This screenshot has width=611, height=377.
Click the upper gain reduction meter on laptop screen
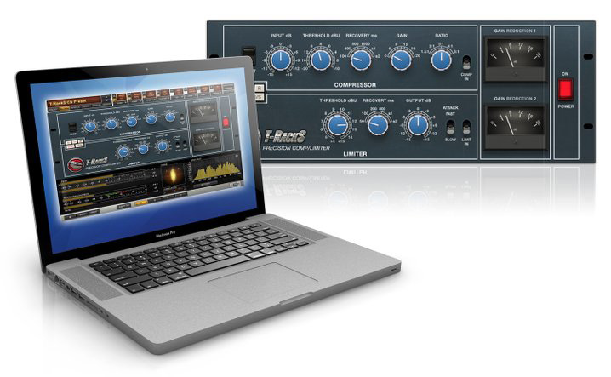coord(203,112)
